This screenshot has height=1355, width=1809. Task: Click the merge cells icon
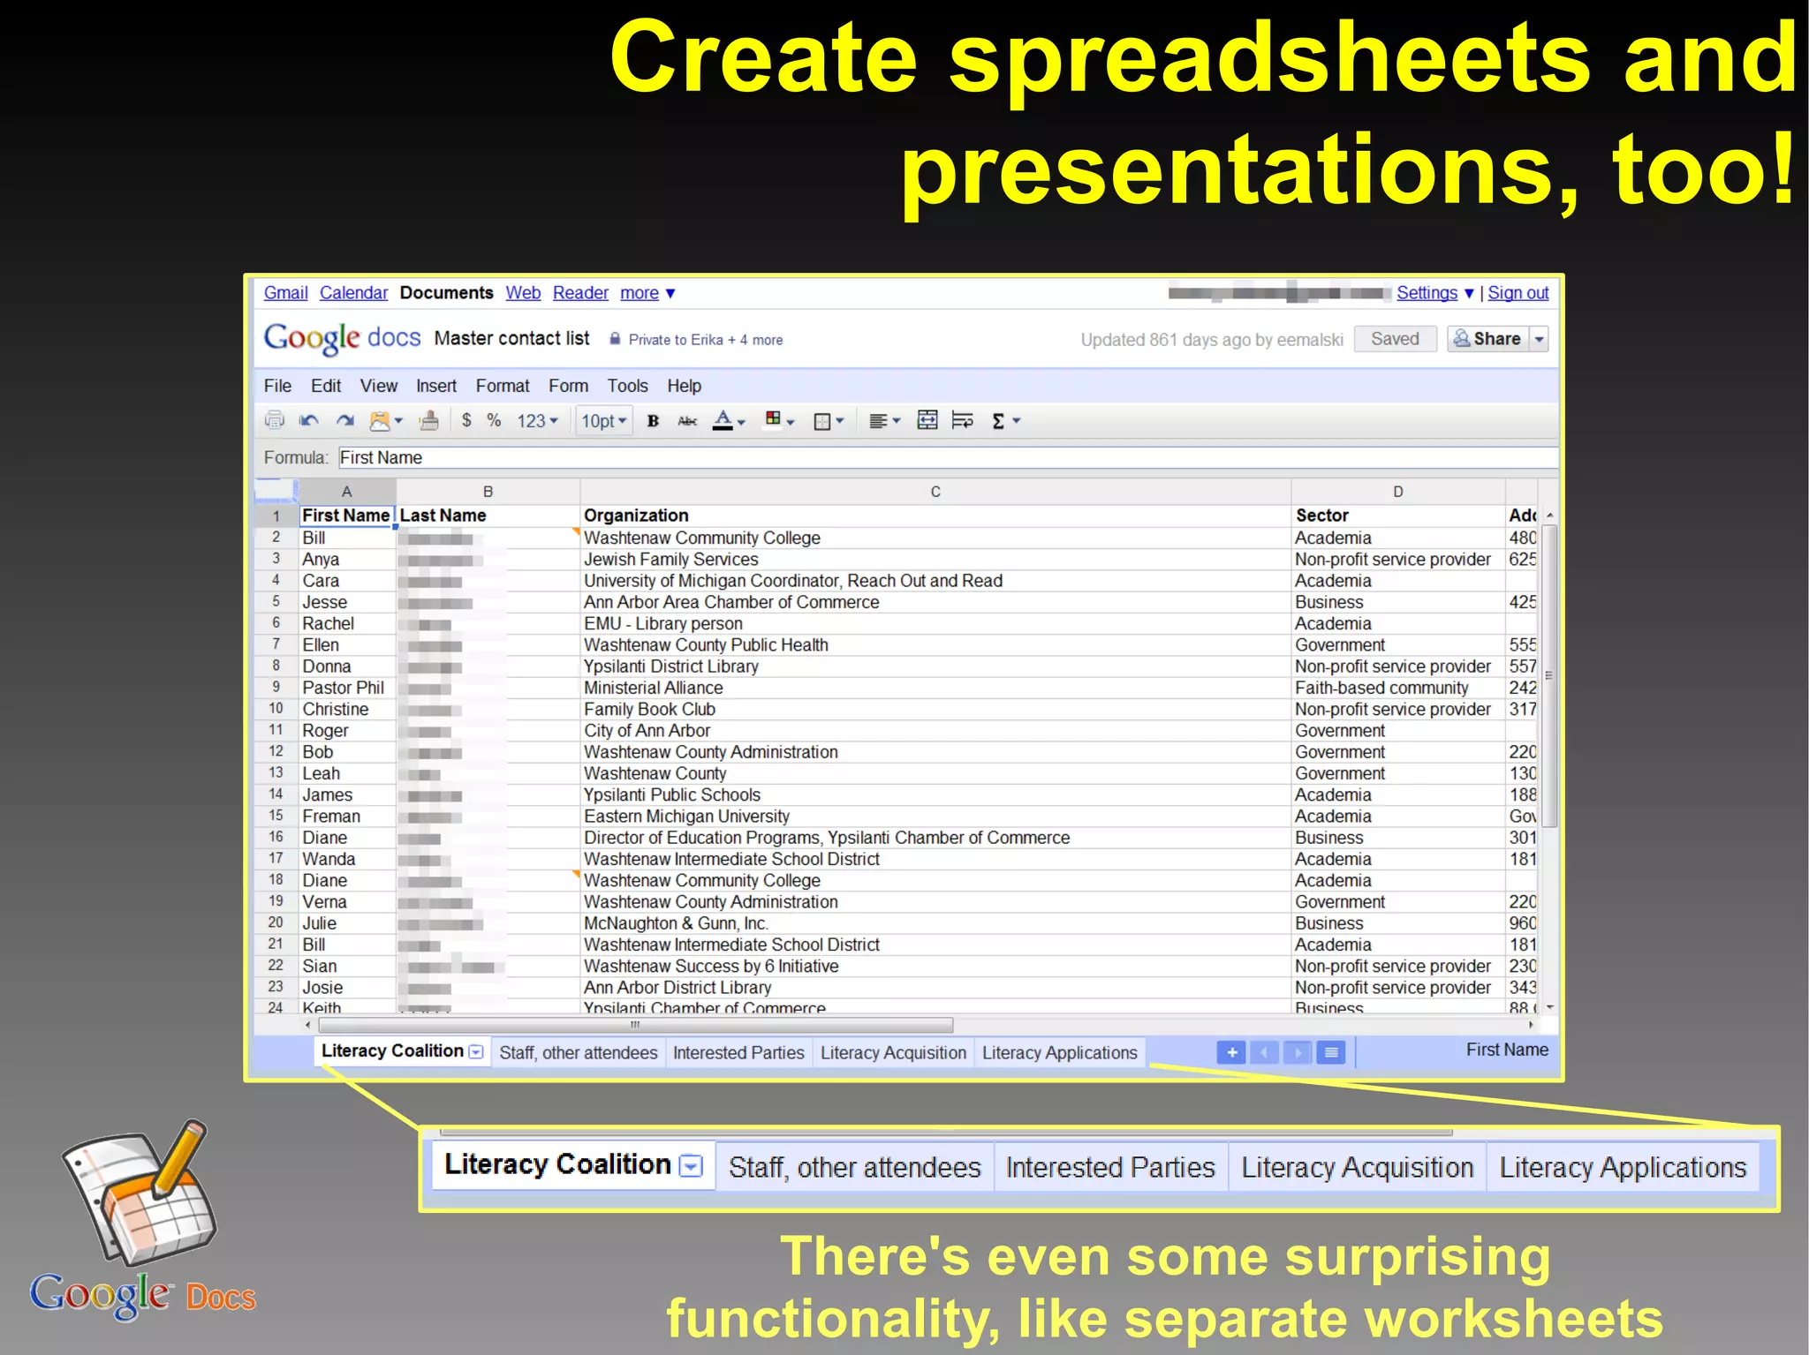click(x=927, y=420)
